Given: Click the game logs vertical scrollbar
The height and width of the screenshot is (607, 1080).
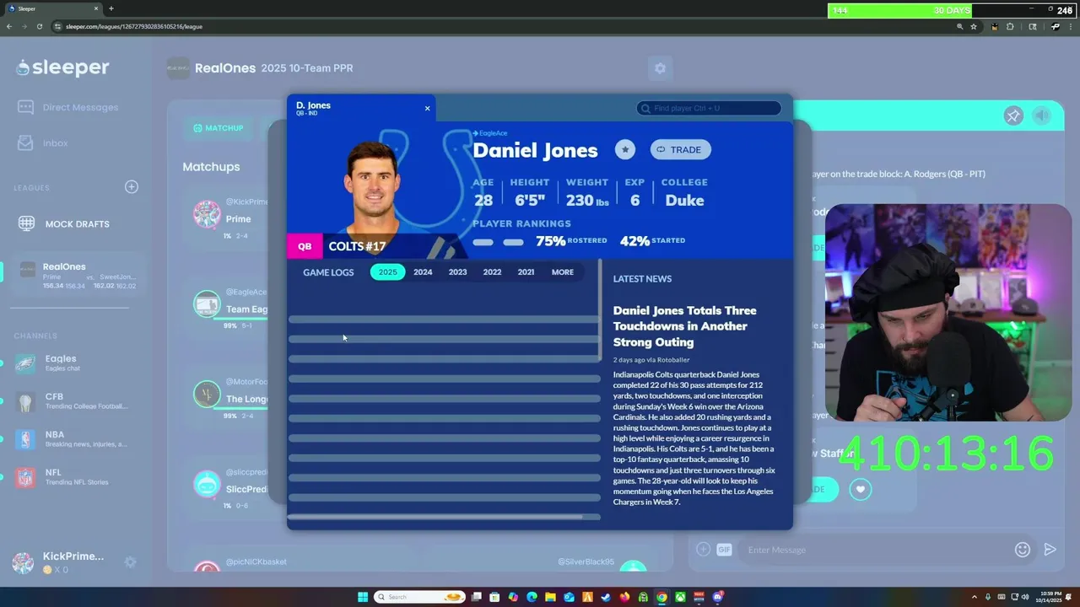Looking at the screenshot, I should (601, 310).
